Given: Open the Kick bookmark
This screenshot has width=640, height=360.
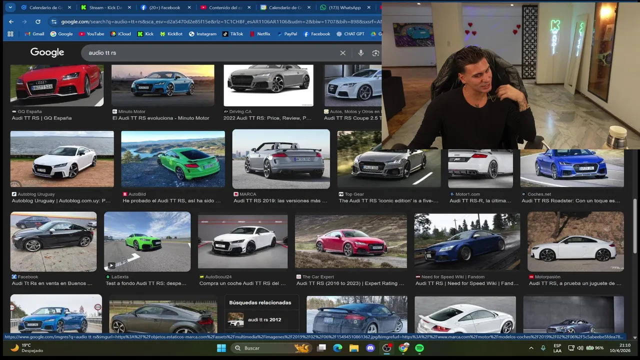Looking at the screenshot, I should 145,34.
